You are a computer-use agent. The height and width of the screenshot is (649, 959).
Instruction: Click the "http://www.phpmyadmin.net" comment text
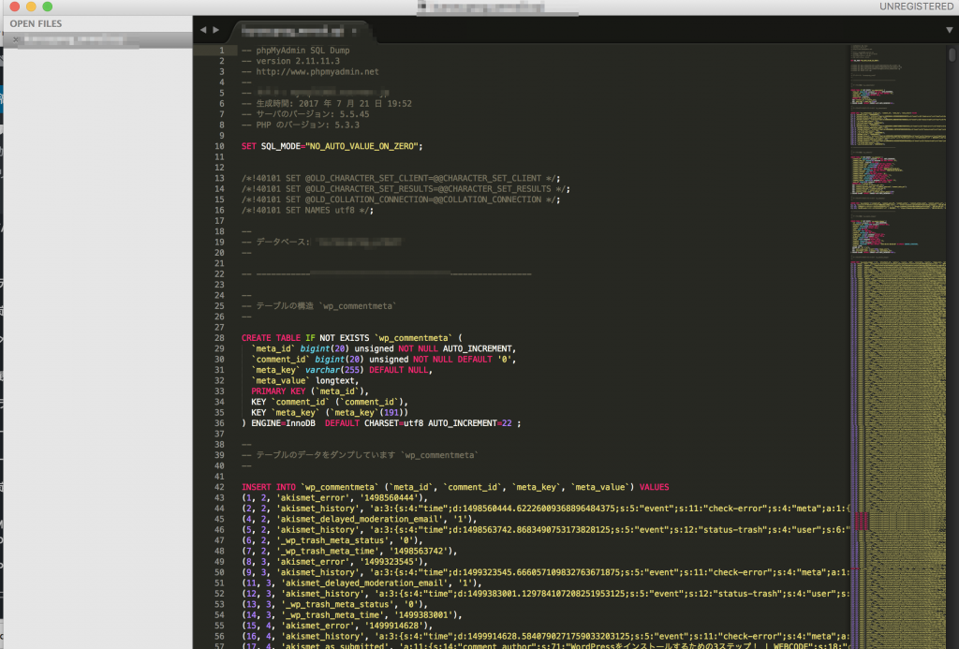click(317, 71)
